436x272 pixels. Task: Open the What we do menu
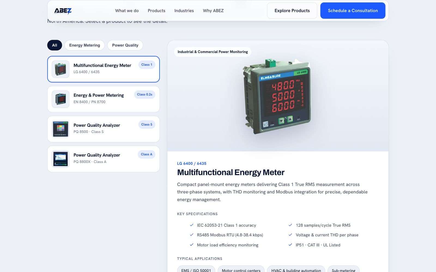coord(127,11)
